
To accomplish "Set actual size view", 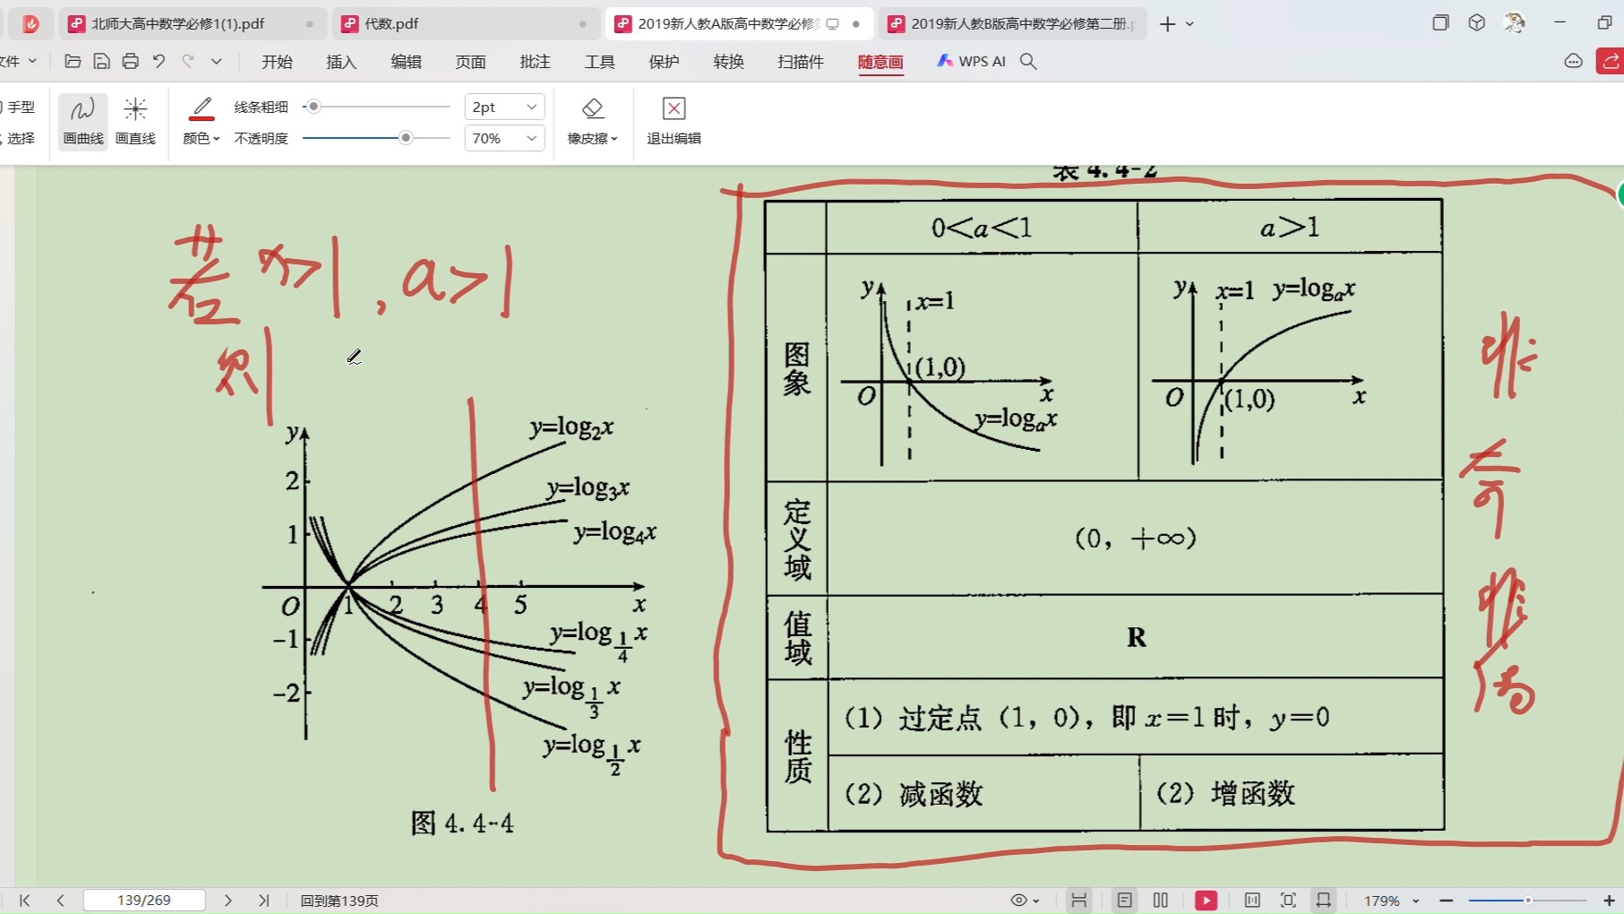I will 1252,901.
